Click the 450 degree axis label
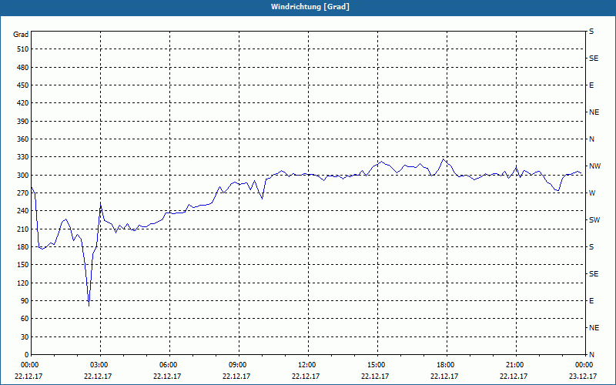The image size is (616, 385). pos(23,85)
